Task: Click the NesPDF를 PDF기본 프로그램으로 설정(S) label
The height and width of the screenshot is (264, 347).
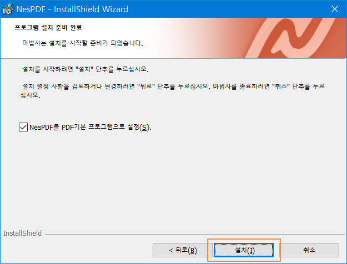Action: 90,128
